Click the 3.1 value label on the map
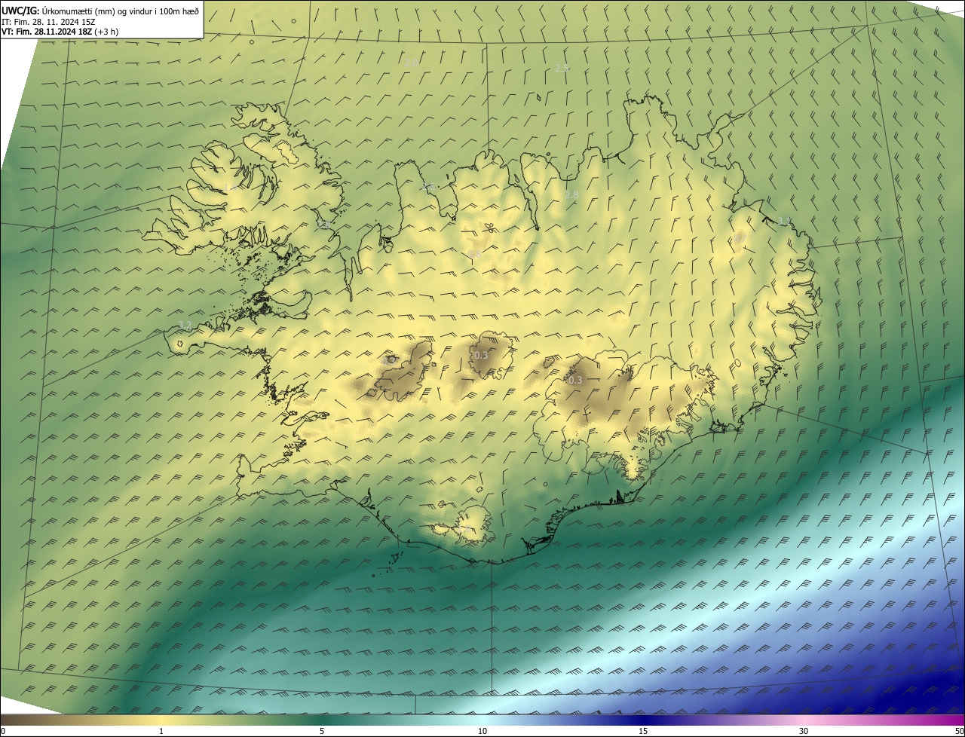 (x=784, y=221)
